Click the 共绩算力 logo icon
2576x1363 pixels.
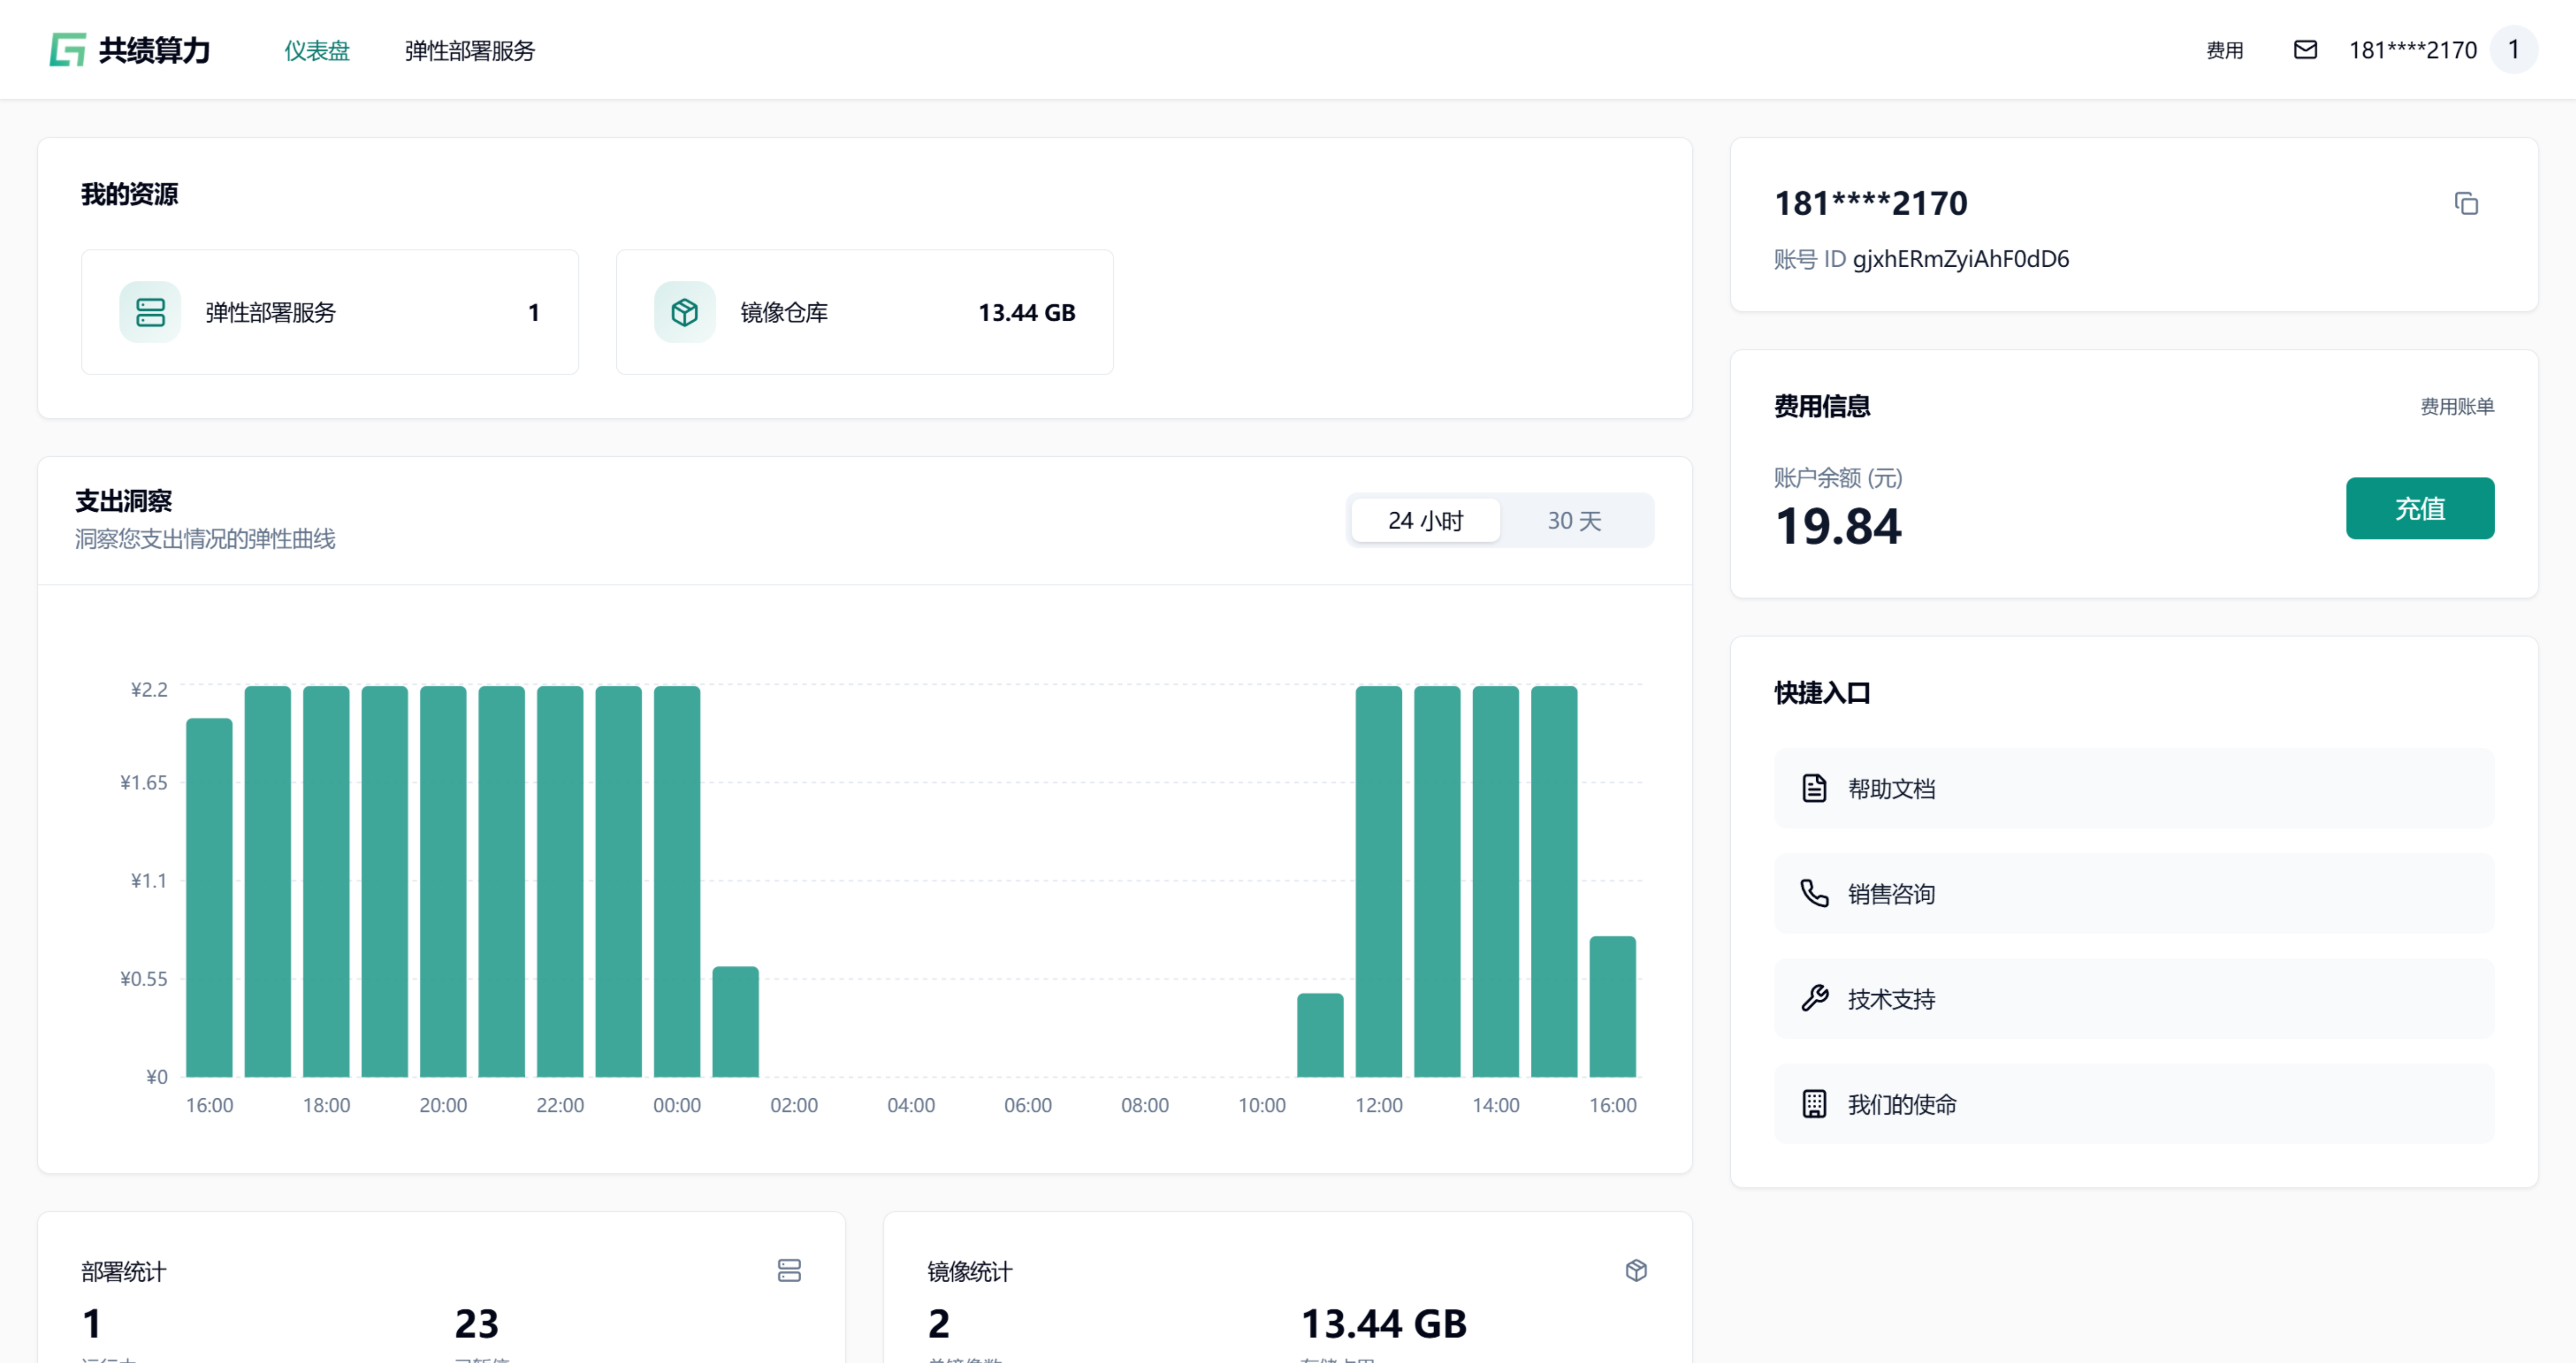pos(67,49)
